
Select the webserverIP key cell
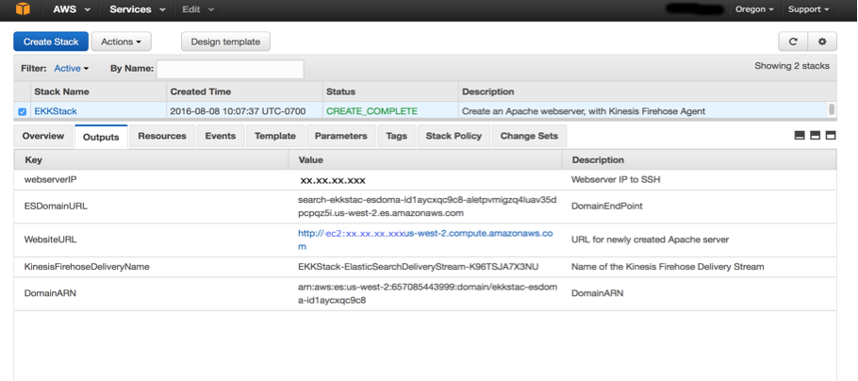point(49,179)
